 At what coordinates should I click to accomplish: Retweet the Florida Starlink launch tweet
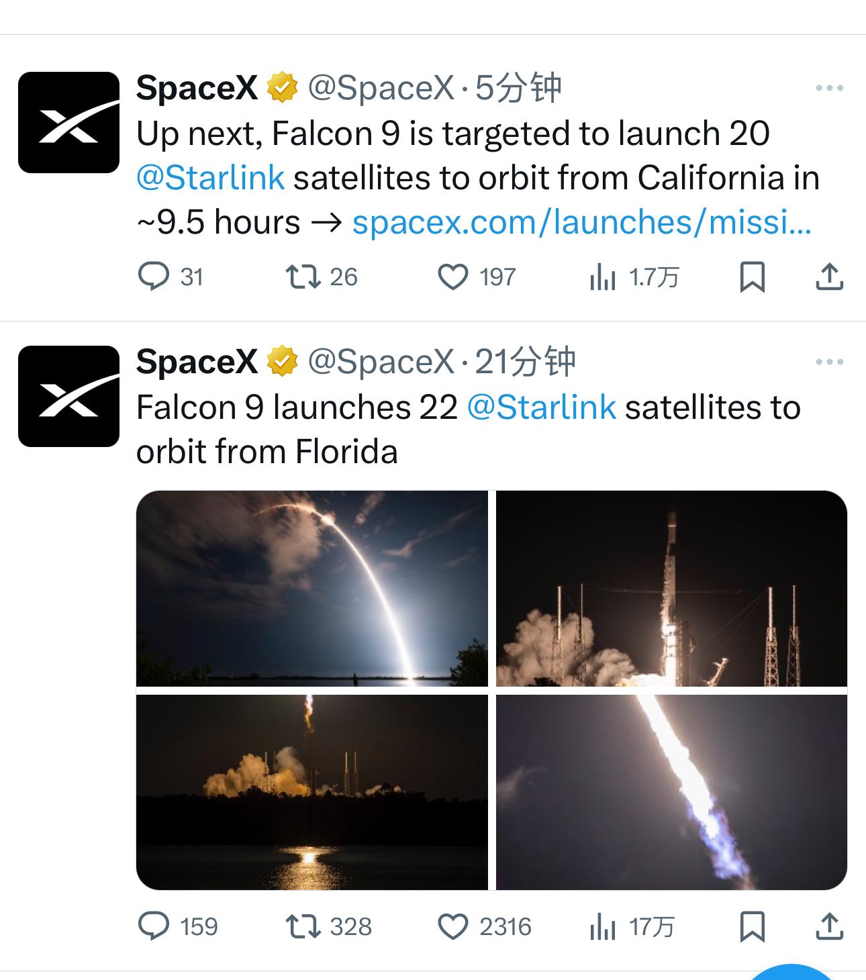point(303,926)
